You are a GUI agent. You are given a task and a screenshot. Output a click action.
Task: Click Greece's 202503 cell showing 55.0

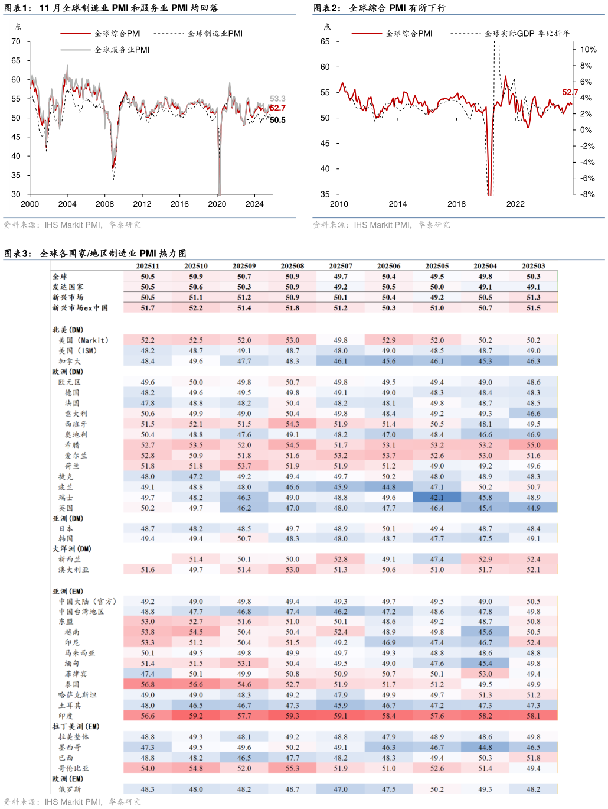[534, 445]
